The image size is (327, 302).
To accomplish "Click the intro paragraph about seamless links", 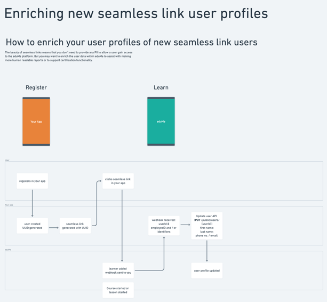I will 69,57.
